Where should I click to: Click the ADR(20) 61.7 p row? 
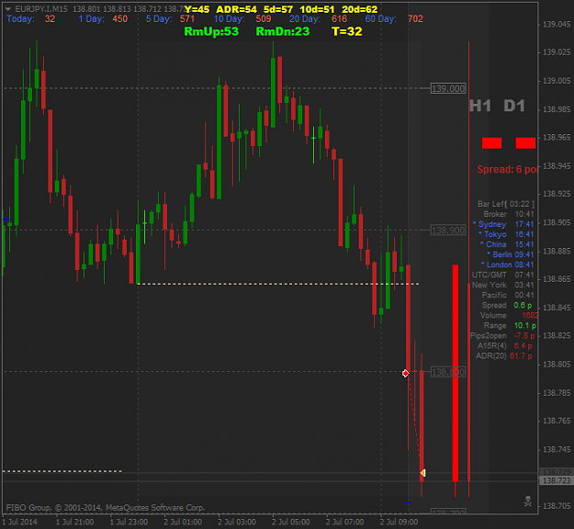pyautogui.click(x=504, y=355)
